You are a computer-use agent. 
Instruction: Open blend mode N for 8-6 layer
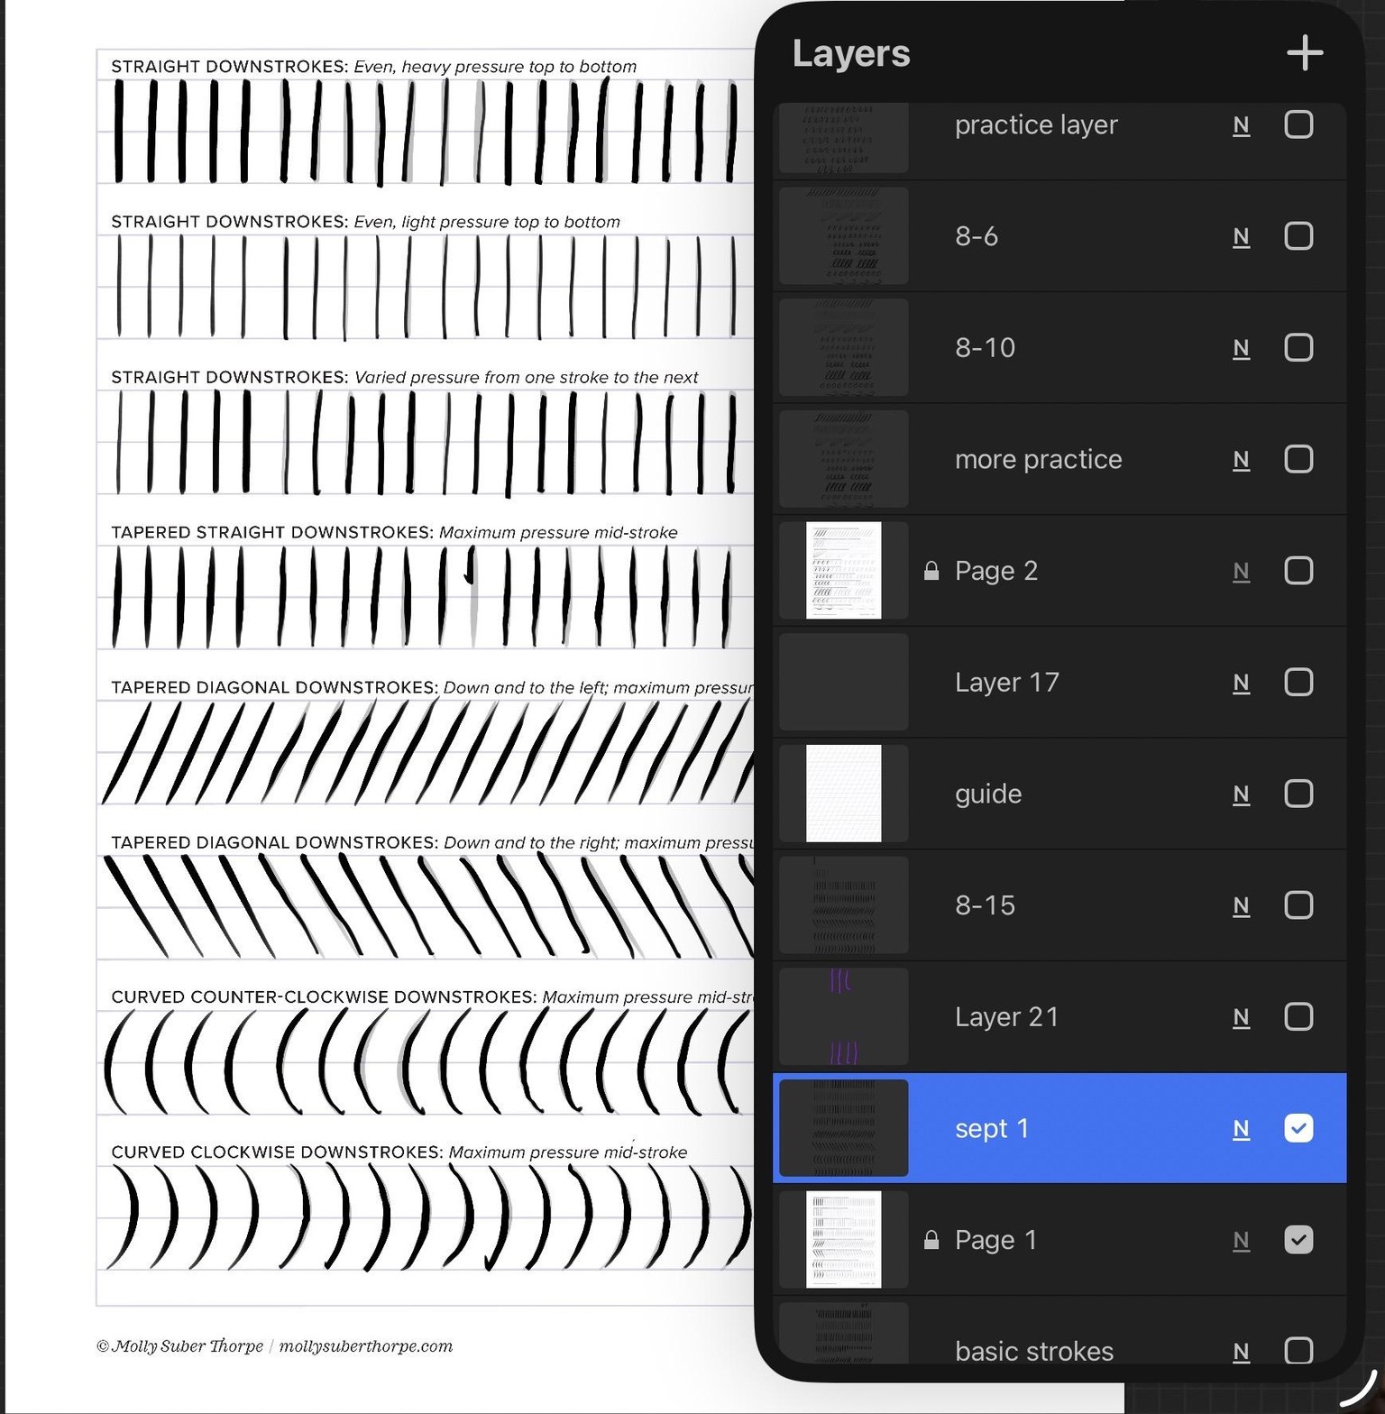[x=1242, y=237]
